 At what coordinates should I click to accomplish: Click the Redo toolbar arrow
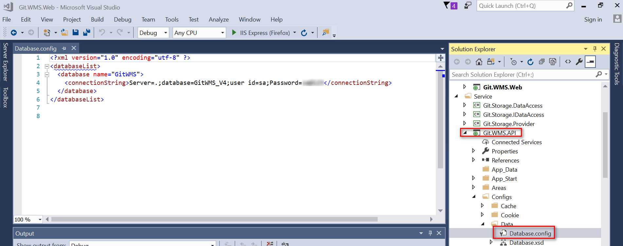click(120, 32)
